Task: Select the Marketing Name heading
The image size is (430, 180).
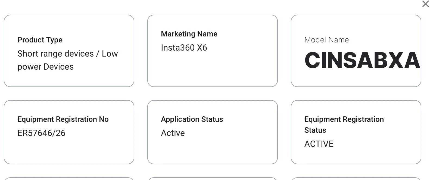Action: pos(189,34)
